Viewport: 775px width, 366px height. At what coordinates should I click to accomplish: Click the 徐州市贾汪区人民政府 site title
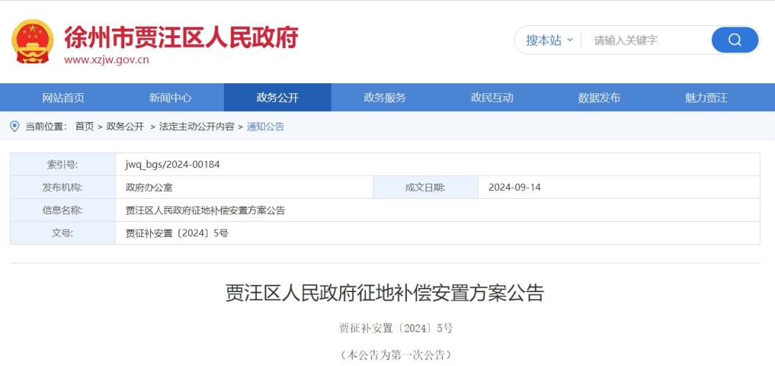(181, 37)
